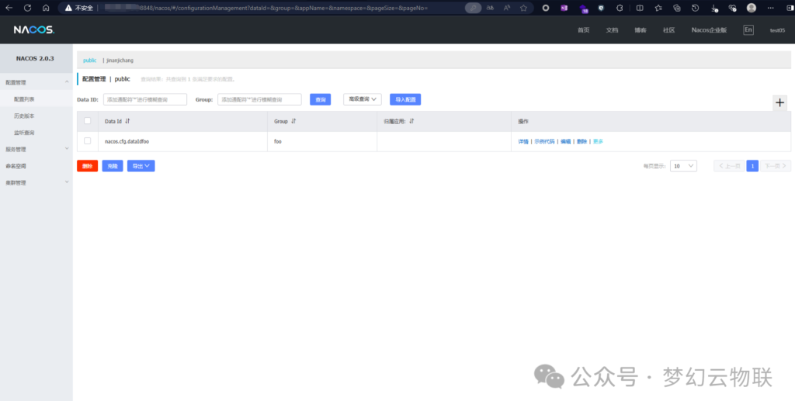Screen dimensions: 795x401
Task: Open 详情 for nacos.cfg.dataIdfoo
Action: (523, 142)
